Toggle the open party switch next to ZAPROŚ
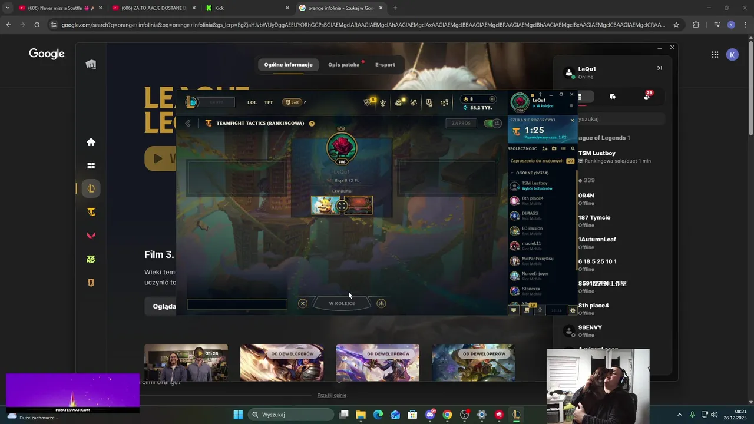This screenshot has height=424, width=754. point(492,123)
